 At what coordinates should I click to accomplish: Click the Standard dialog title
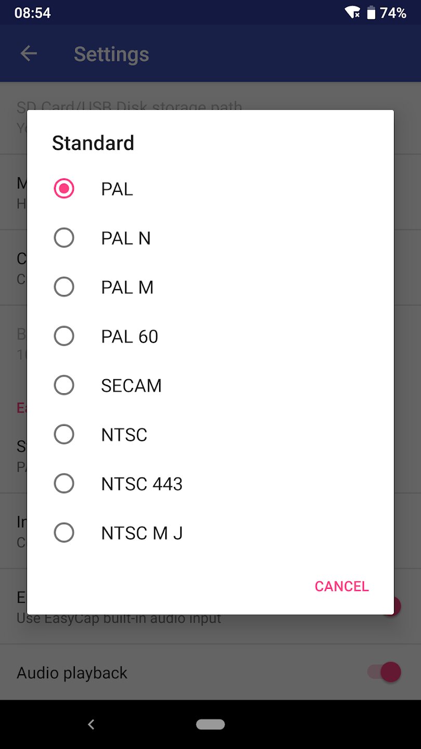93,143
